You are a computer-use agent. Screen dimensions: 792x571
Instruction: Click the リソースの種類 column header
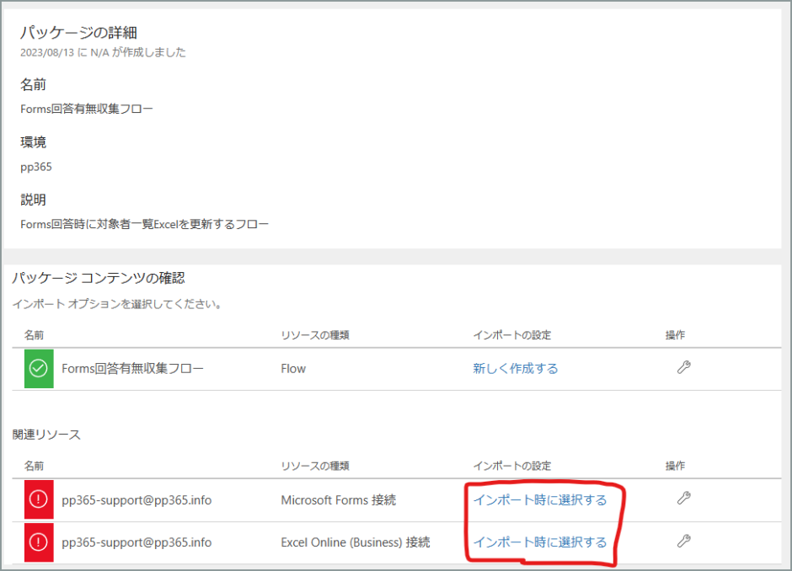tap(314, 334)
